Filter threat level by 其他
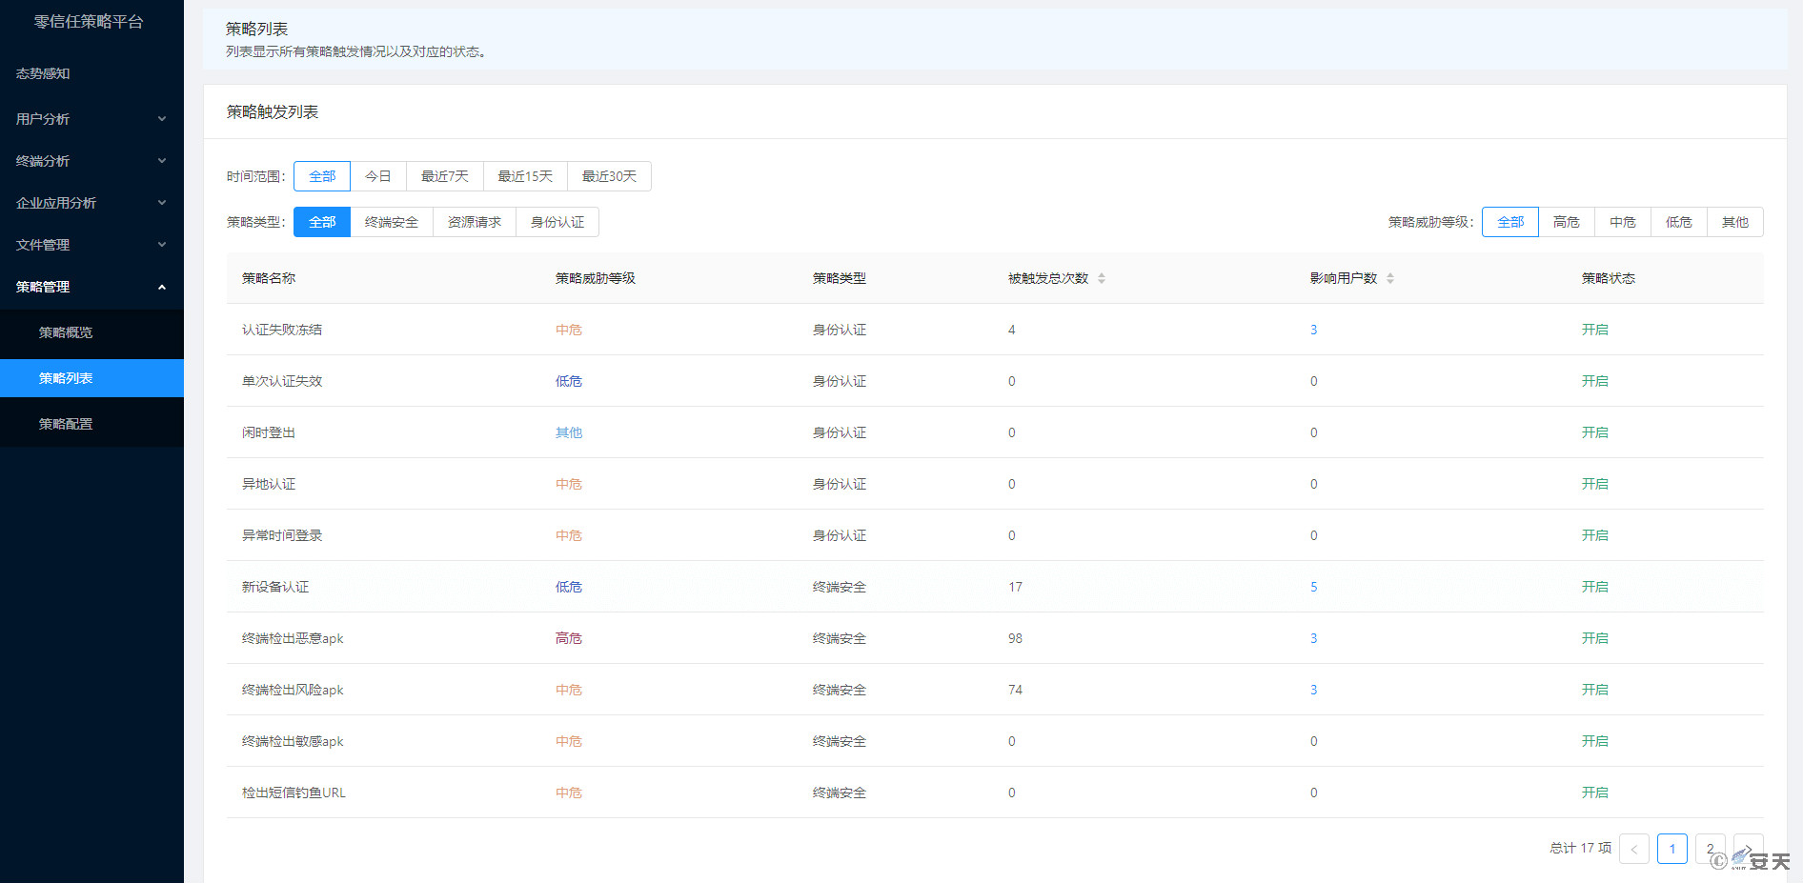This screenshot has width=1803, height=883. [1735, 222]
